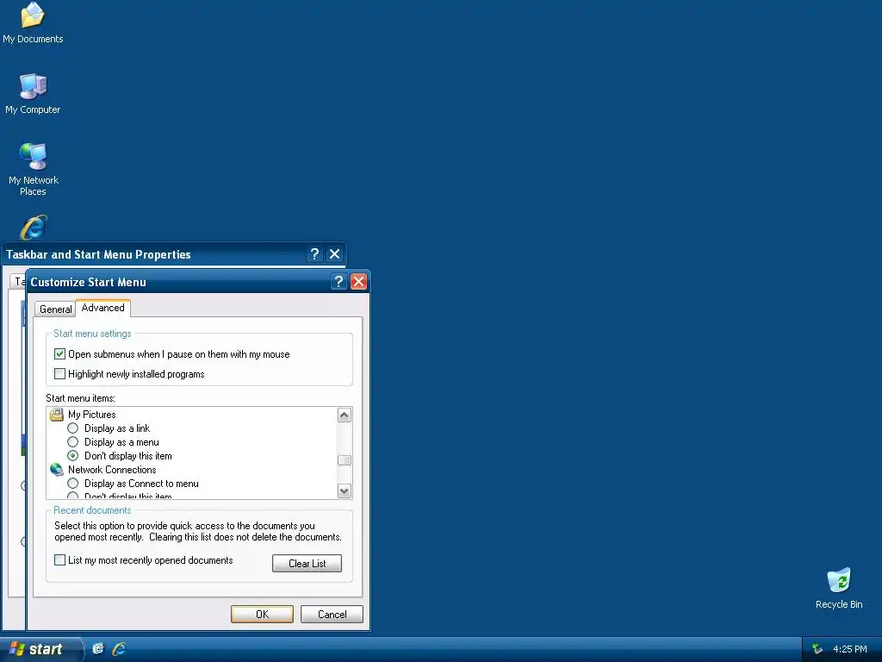Click the 4:25 PM clock in tray
The height and width of the screenshot is (662, 882).
click(x=850, y=649)
